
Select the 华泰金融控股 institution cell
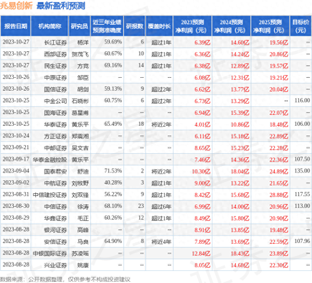tap(50, 160)
